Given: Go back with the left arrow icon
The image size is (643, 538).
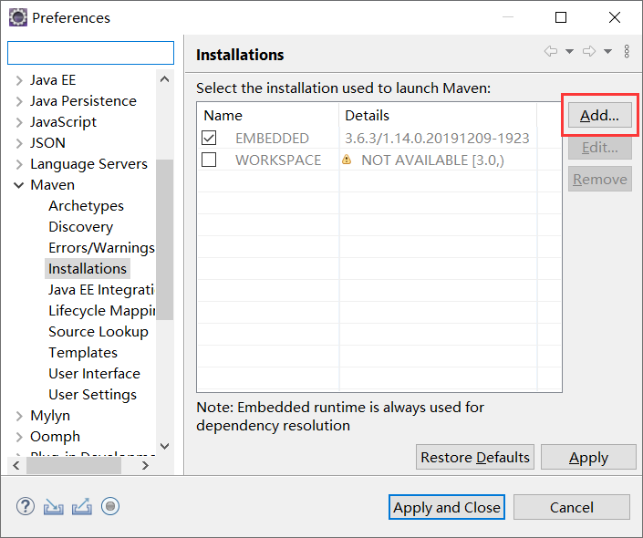Looking at the screenshot, I should tap(550, 51).
